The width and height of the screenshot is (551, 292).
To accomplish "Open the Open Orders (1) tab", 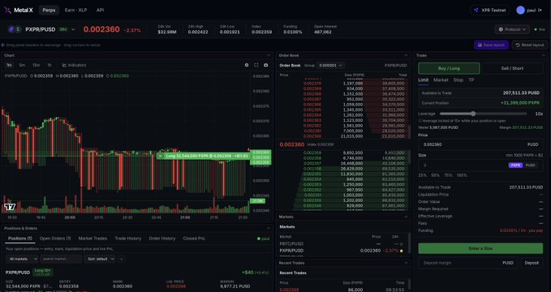I will click(x=55, y=238).
